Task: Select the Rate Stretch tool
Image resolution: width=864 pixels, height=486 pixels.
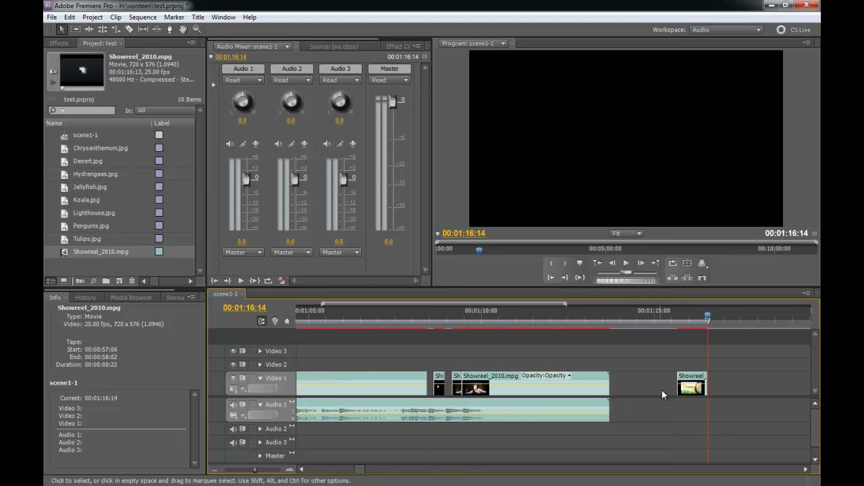Action: coord(115,30)
